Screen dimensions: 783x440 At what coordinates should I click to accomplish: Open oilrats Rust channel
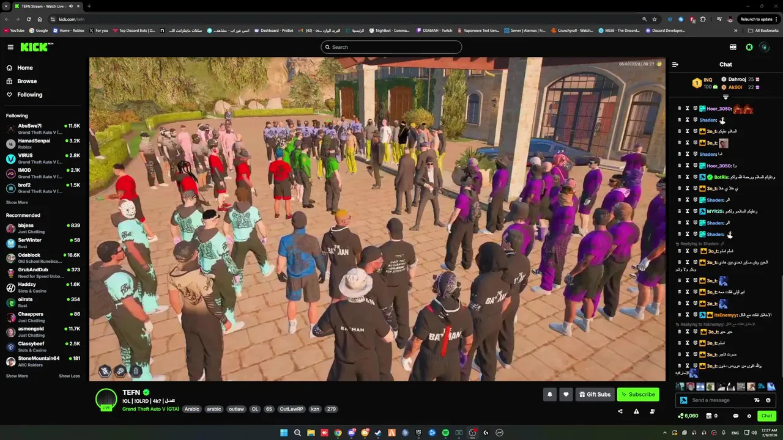(43, 302)
